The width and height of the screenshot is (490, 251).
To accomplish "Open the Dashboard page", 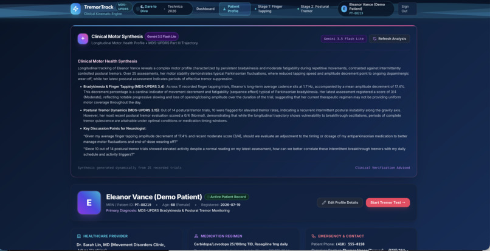I will click(x=205, y=9).
